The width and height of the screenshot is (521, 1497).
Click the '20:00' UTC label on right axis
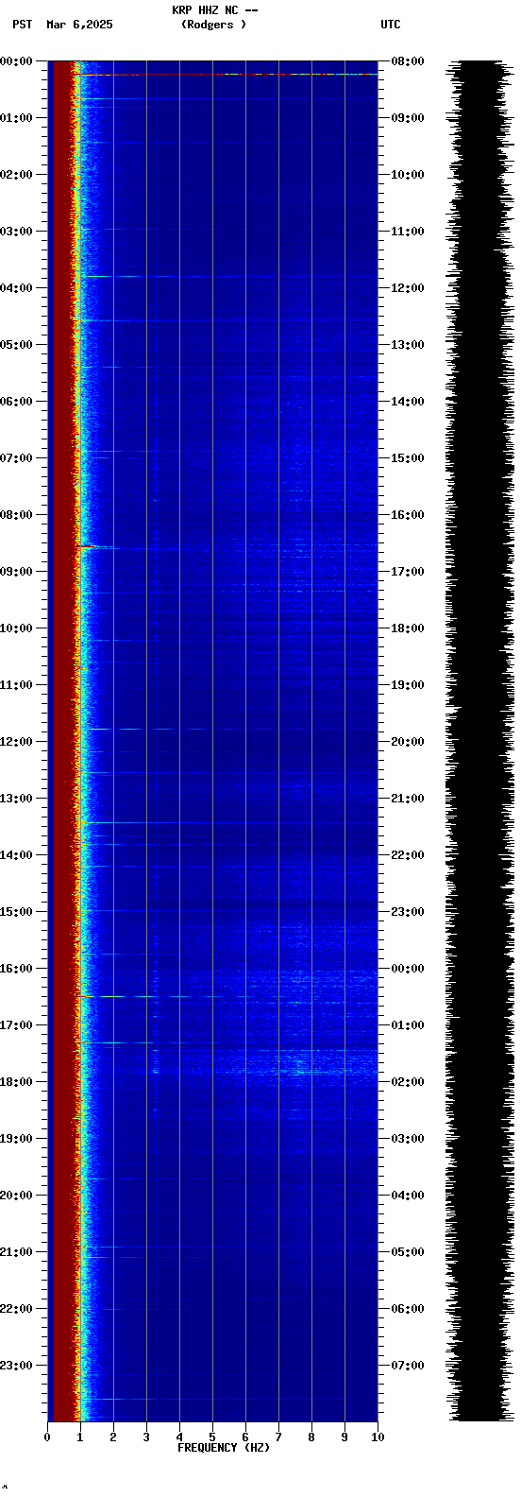coord(408,742)
